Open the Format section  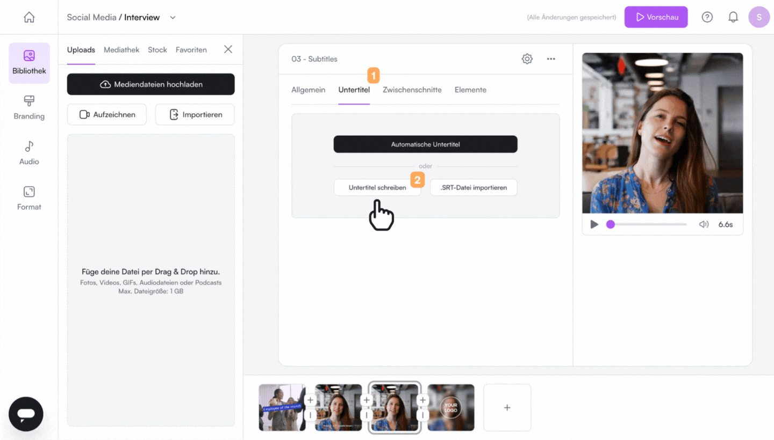pyautogui.click(x=29, y=199)
